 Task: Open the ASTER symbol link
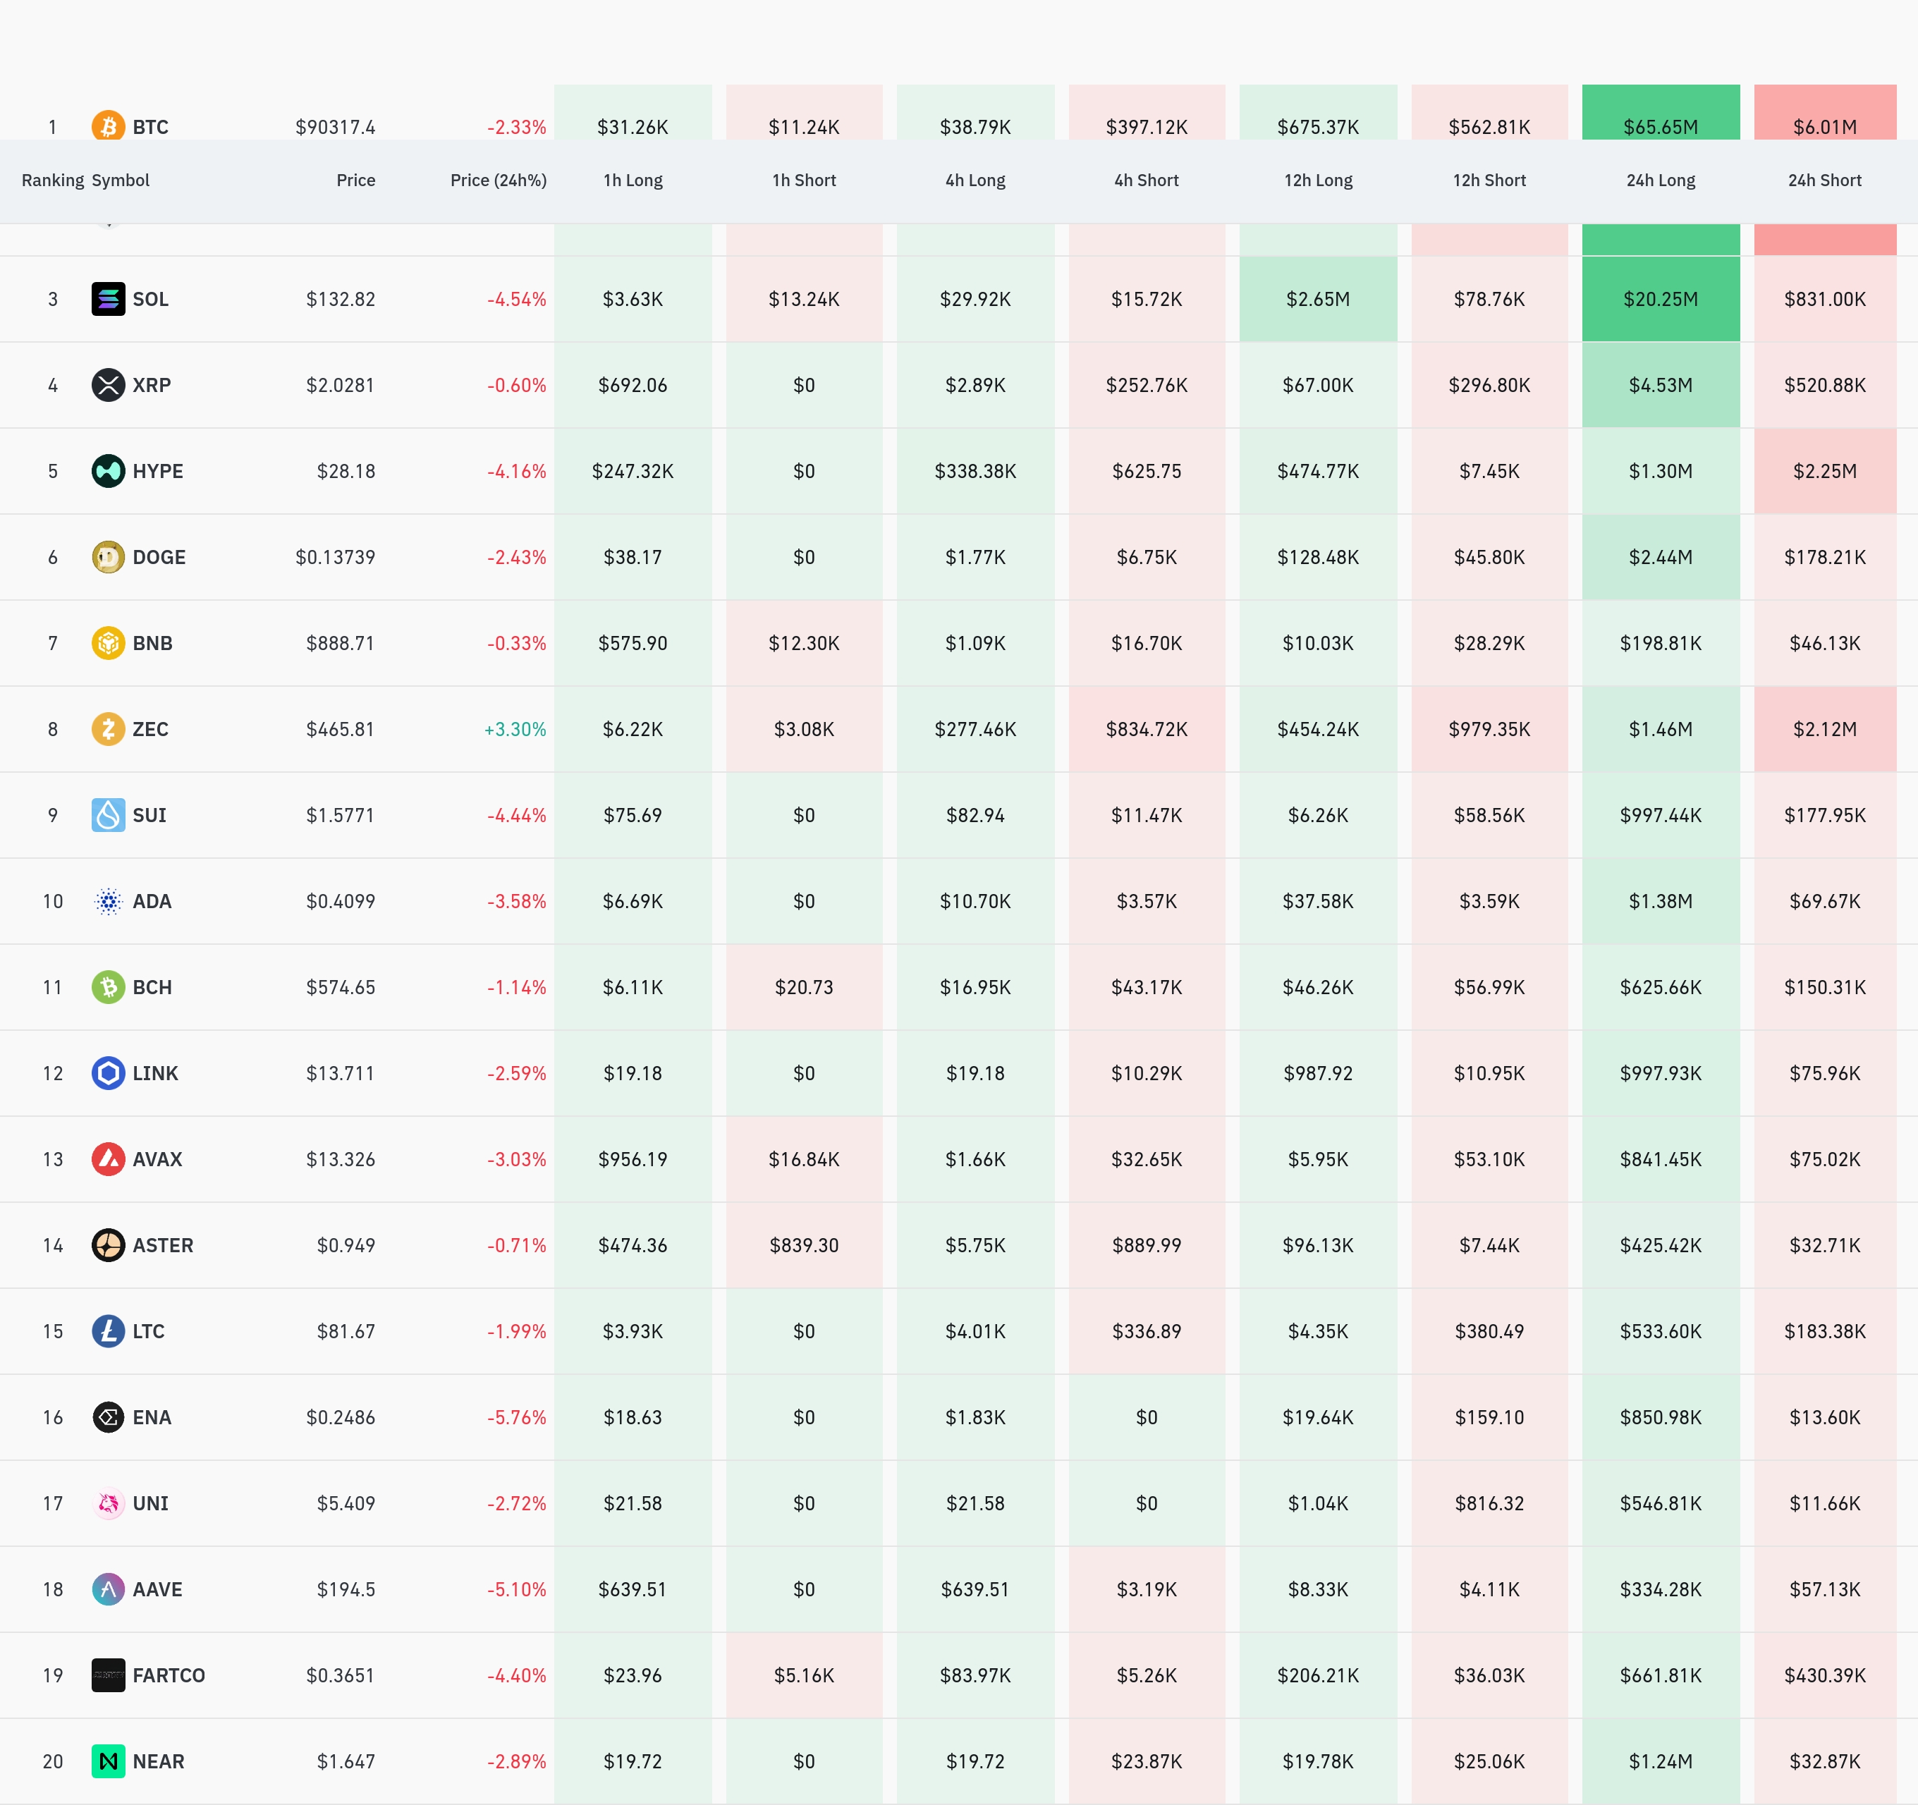pos(163,1244)
